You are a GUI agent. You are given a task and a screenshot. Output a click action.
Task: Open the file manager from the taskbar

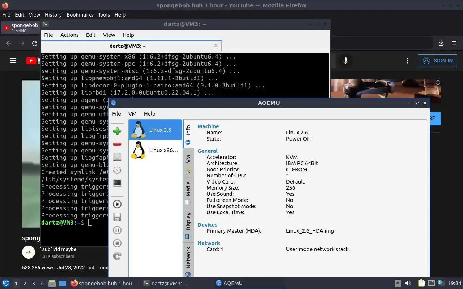point(52,283)
